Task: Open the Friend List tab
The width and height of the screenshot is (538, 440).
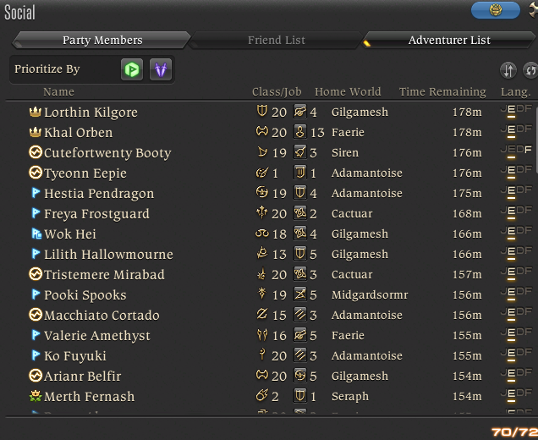Action: [x=276, y=41]
